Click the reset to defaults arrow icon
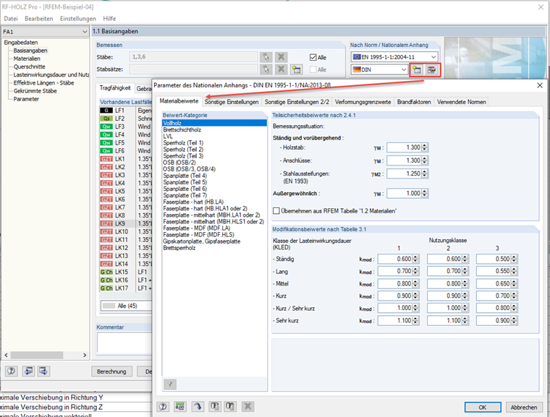550x417 pixels. tap(196, 408)
